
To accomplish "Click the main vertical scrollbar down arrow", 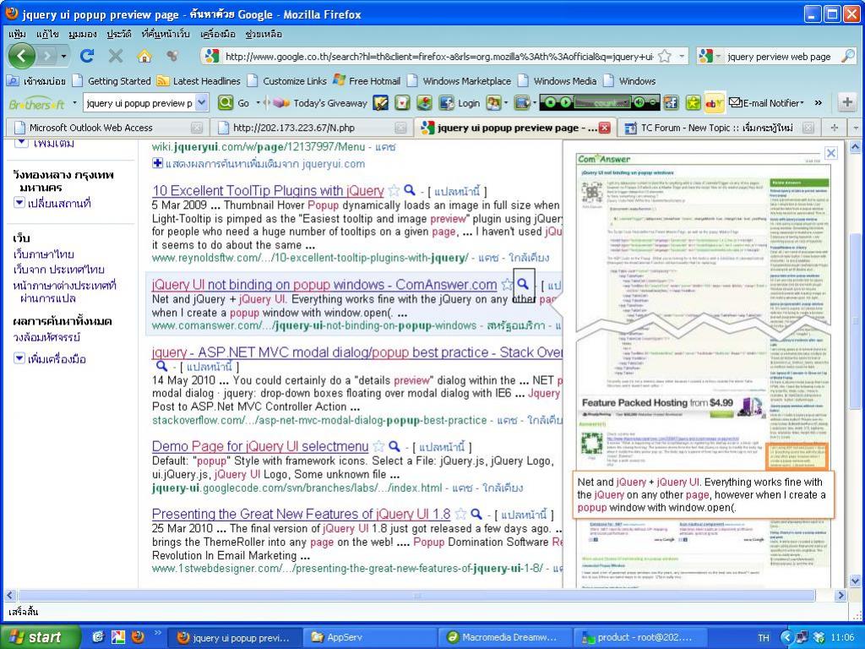I will coord(855,581).
